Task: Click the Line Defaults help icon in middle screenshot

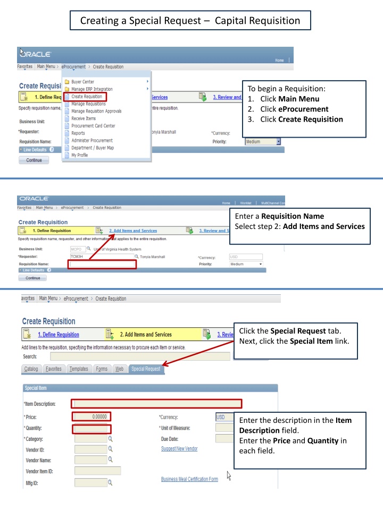Action: click(49, 270)
